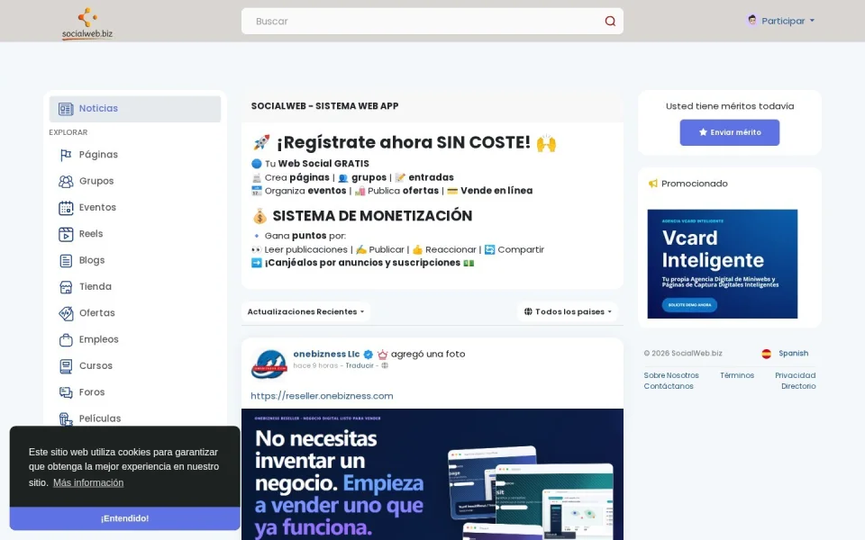Open the Reels menu item
This screenshot has width=865, height=540.
coord(135,234)
